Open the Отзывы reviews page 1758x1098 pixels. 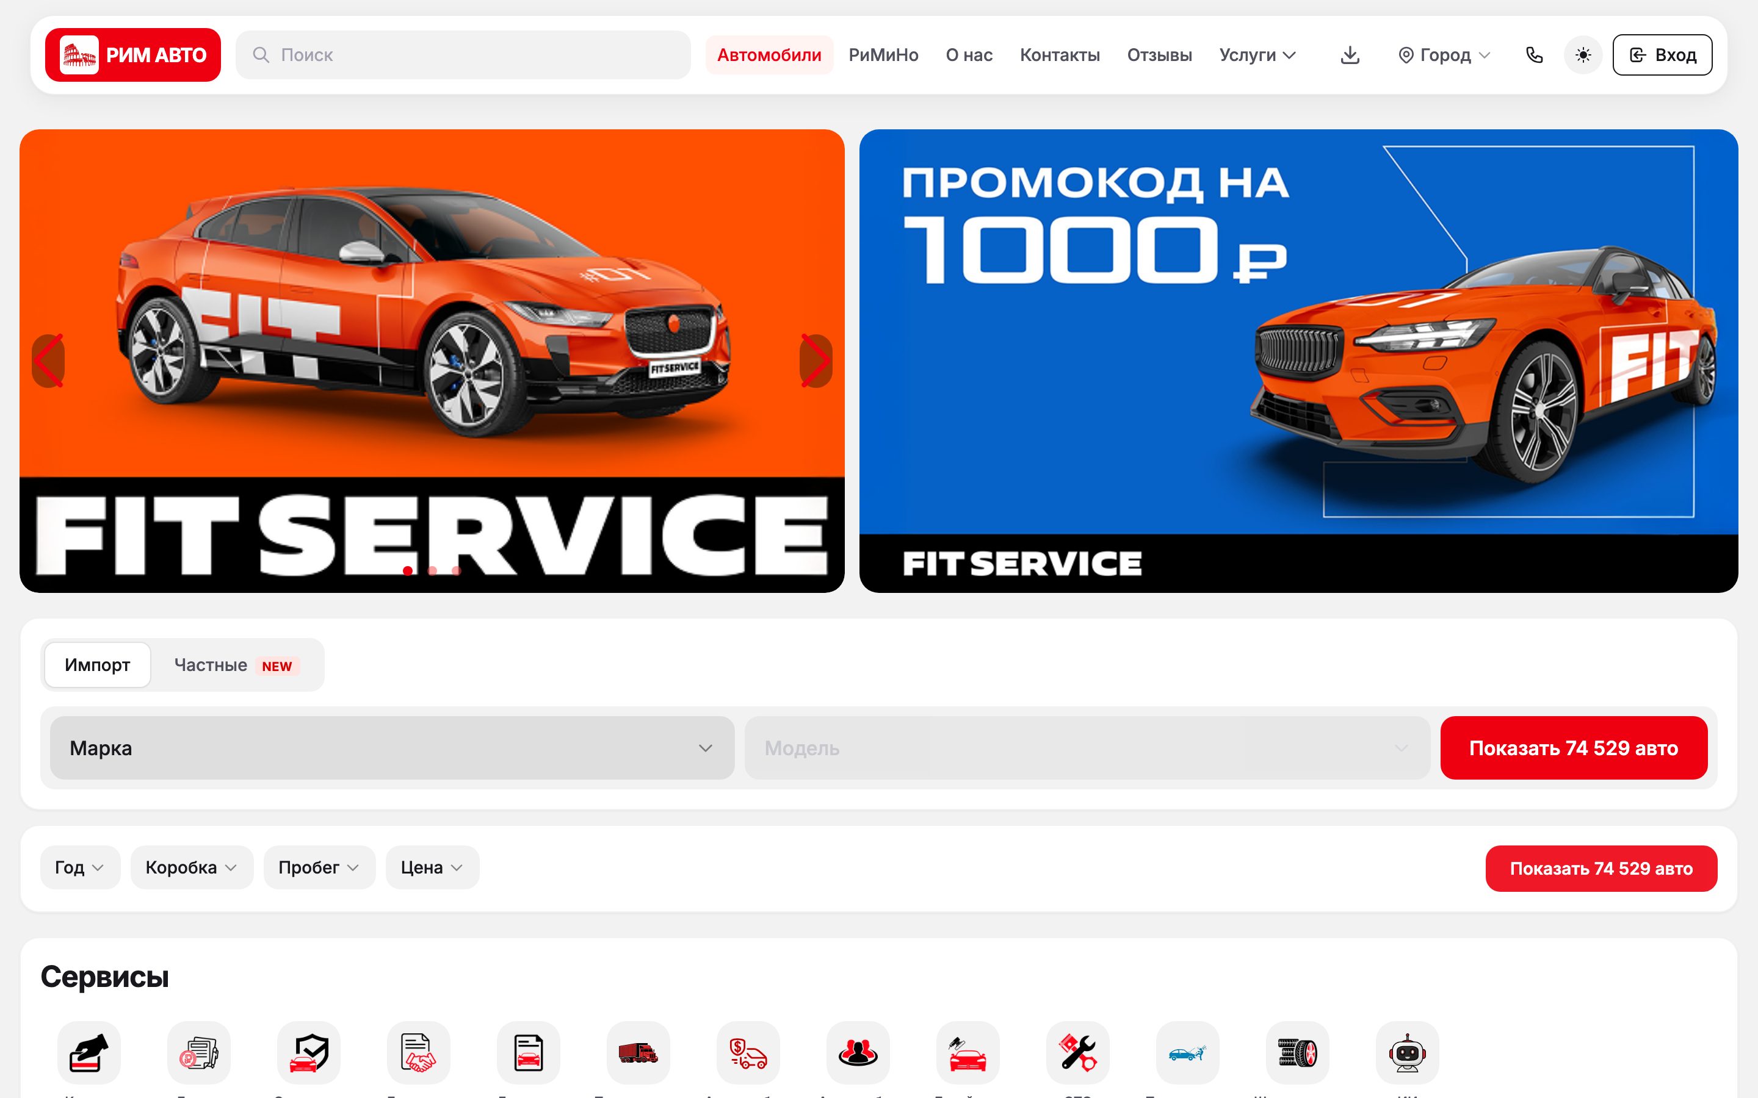pos(1159,55)
